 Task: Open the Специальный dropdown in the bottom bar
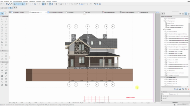click(77, 103)
